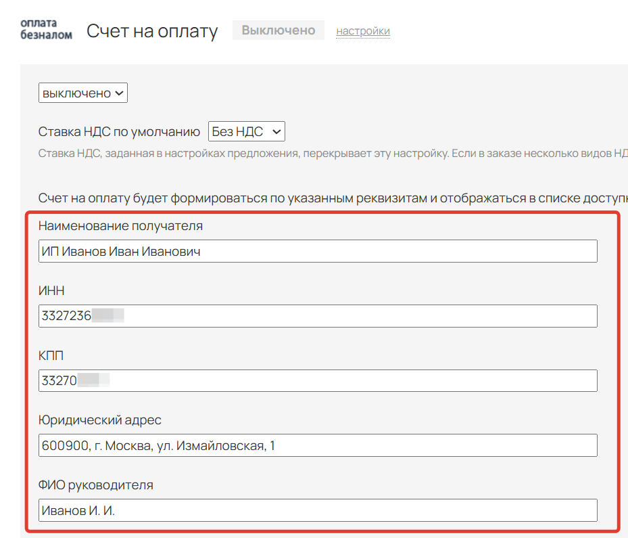Click the Юридический адрес text field
Screen dimensions: 628x538
(318, 445)
